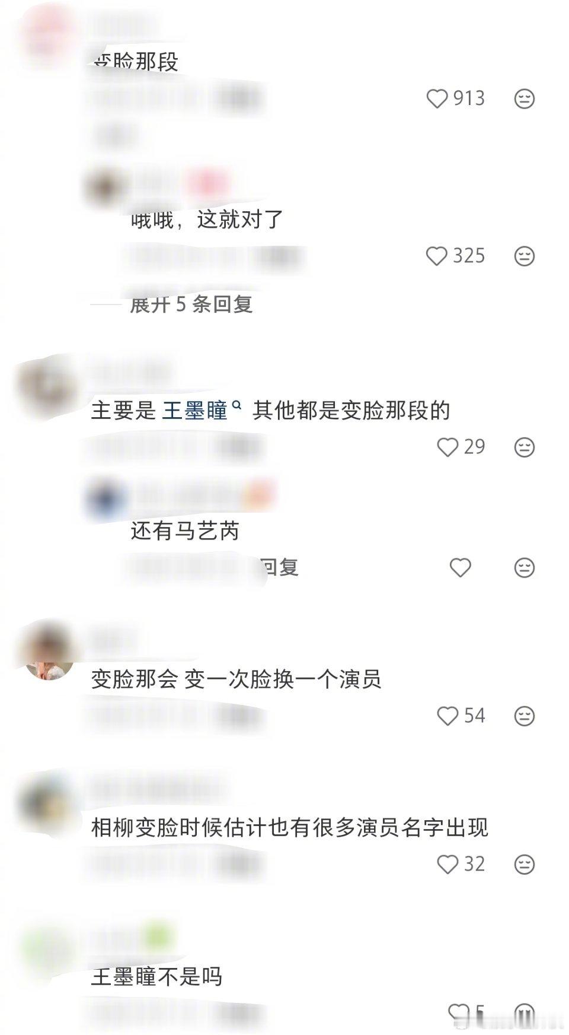Image resolution: width=569 pixels, height=1035 pixels.
Task: Dislike the 还有马艺芮 reply
Action: [524, 568]
